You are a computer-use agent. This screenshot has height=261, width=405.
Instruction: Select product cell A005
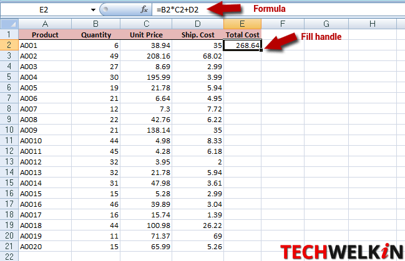[45, 88]
